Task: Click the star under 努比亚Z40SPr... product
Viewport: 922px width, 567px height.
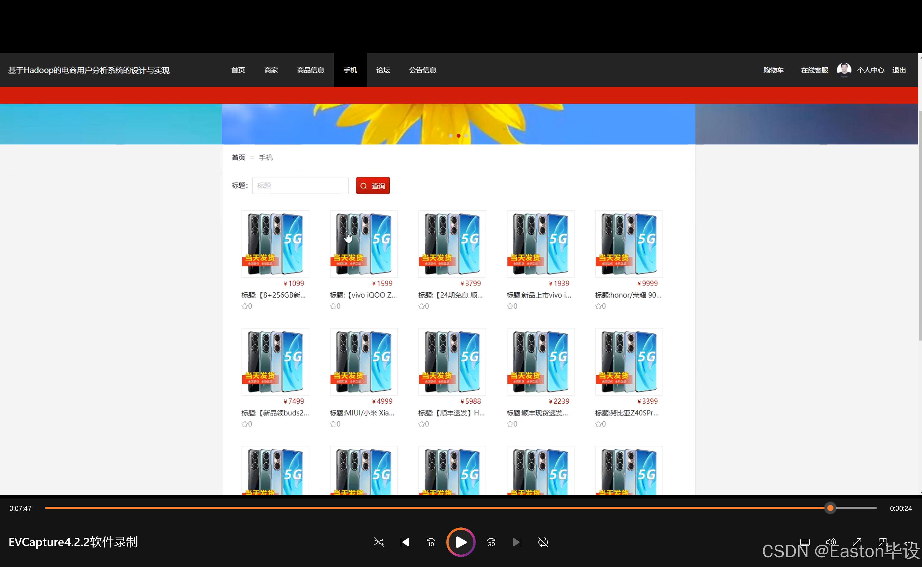Action: point(598,424)
